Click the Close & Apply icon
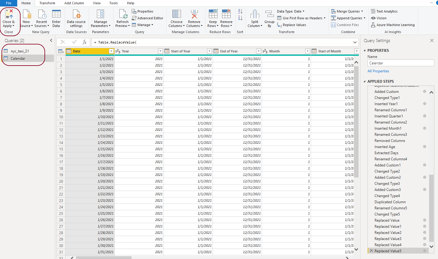 click(9, 14)
